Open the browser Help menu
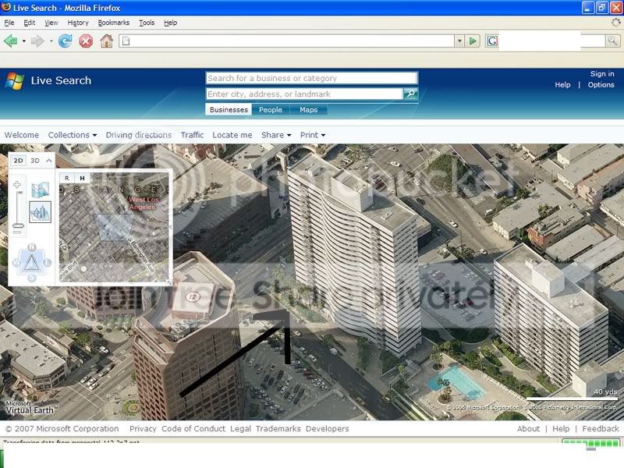Image resolution: width=624 pixels, height=468 pixels. click(x=170, y=23)
